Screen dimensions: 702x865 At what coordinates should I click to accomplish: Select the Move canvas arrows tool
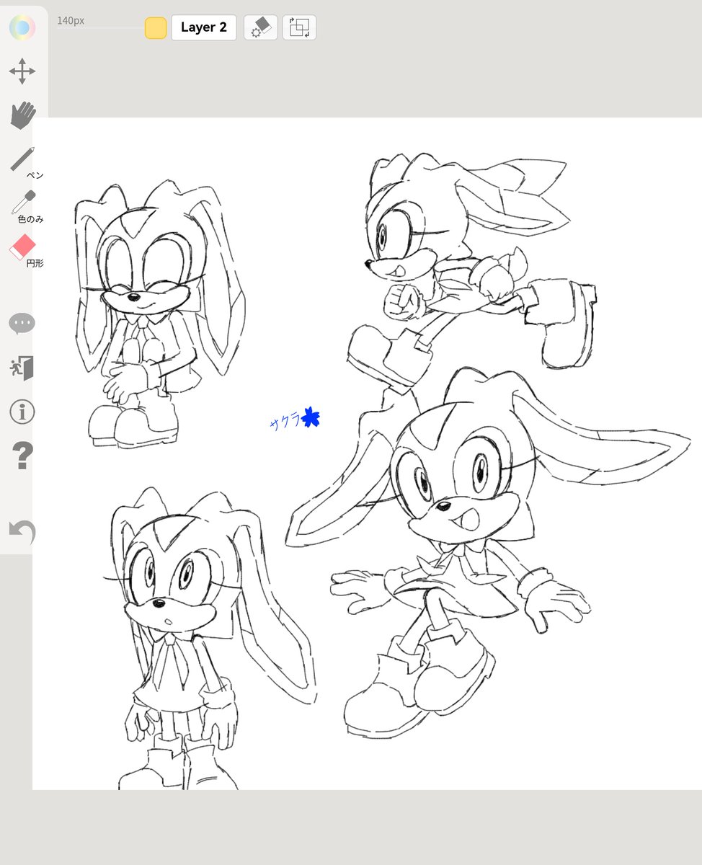22,71
